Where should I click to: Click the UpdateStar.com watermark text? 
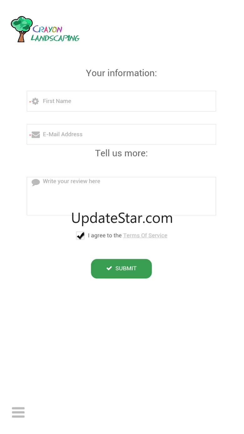click(122, 218)
